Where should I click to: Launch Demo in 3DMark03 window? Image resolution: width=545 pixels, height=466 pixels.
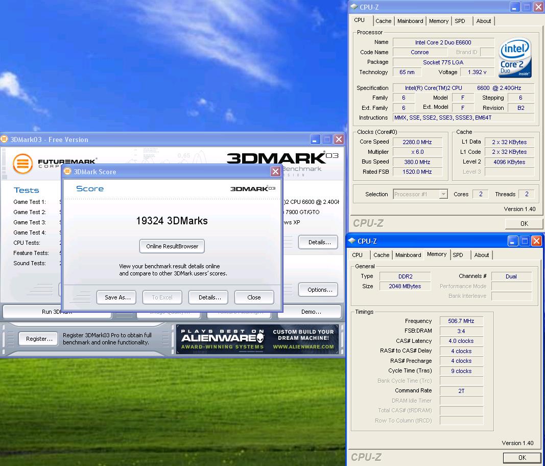[x=311, y=312]
